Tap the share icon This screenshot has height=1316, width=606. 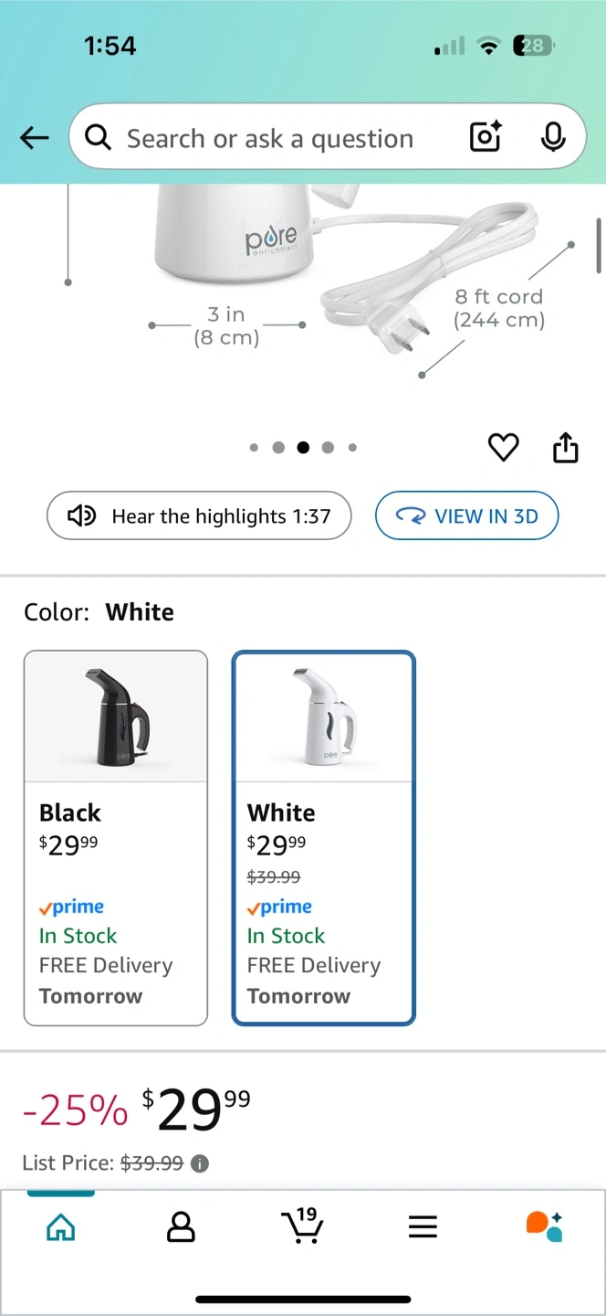pos(566,448)
